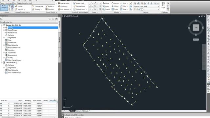Open the Points creation dropdown
Image resolution: width=210 pixels, height=118 pixels.
click(19, 6)
